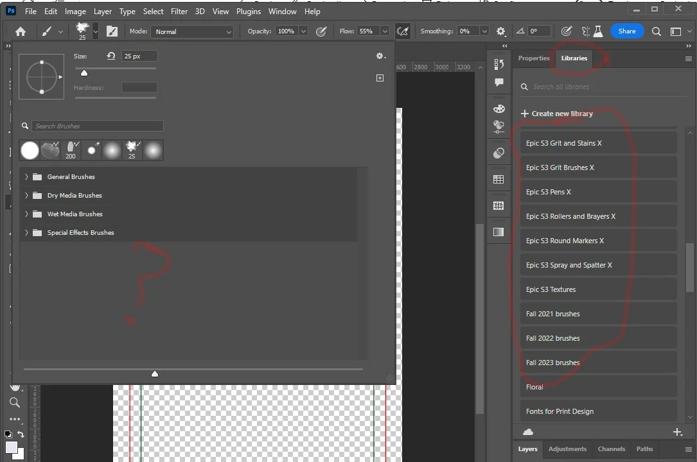Image resolution: width=697 pixels, height=462 pixels.
Task: Open the Fonts for Print Design library
Action: tap(598, 411)
